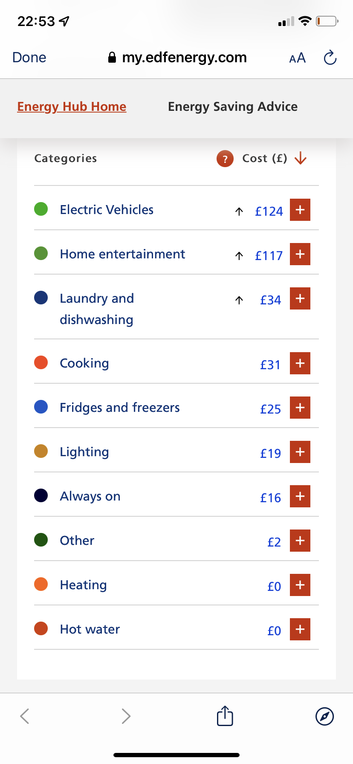Select the Lighting amber color dot
This screenshot has height=764, width=353.
(41, 451)
